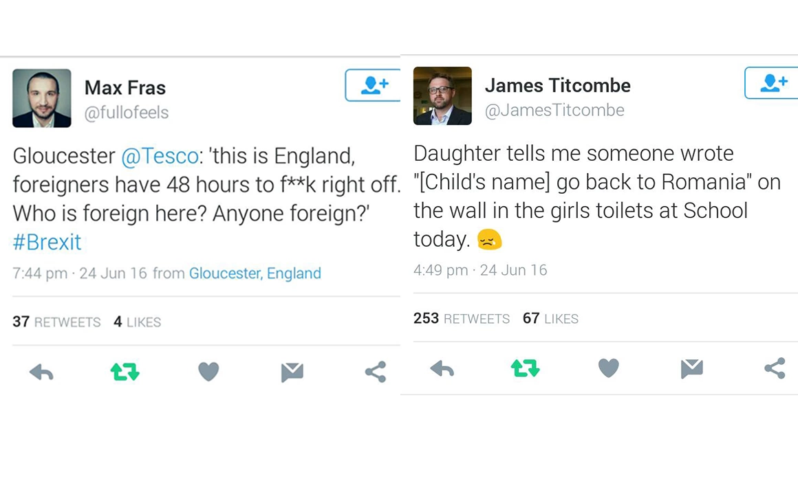Like James Titcombe's tweet with heart
Image resolution: width=798 pixels, height=481 pixels.
click(x=608, y=368)
